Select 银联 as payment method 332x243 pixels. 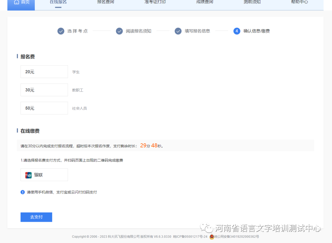[x=44, y=175]
